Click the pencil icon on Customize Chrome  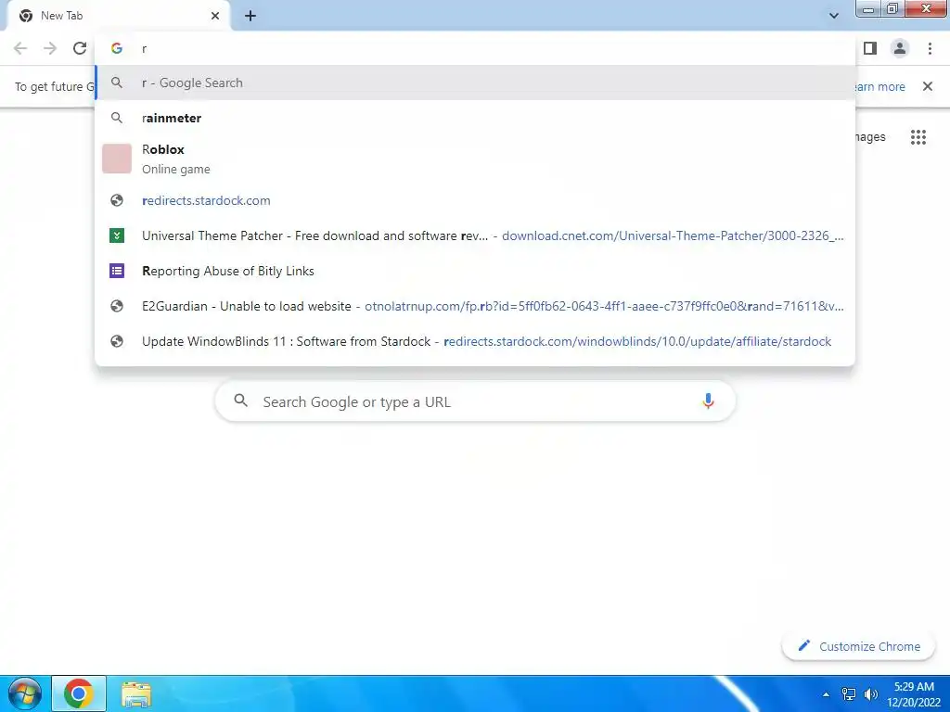pos(803,645)
